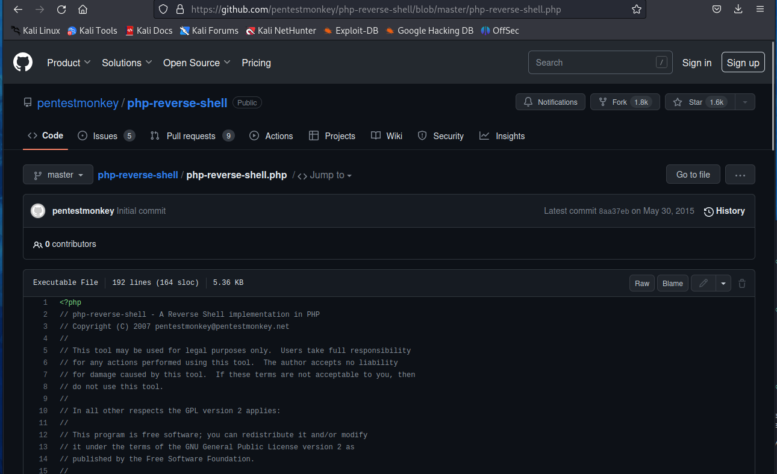Open the browser home page icon
This screenshot has height=474, width=777.
pyautogui.click(x=83, y=10)
